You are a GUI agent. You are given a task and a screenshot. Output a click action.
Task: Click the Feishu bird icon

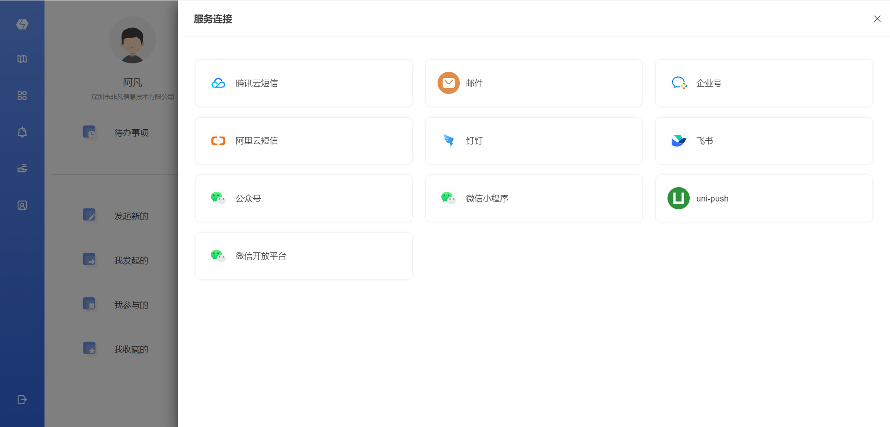pyautogui.click(x=679, y=141)
